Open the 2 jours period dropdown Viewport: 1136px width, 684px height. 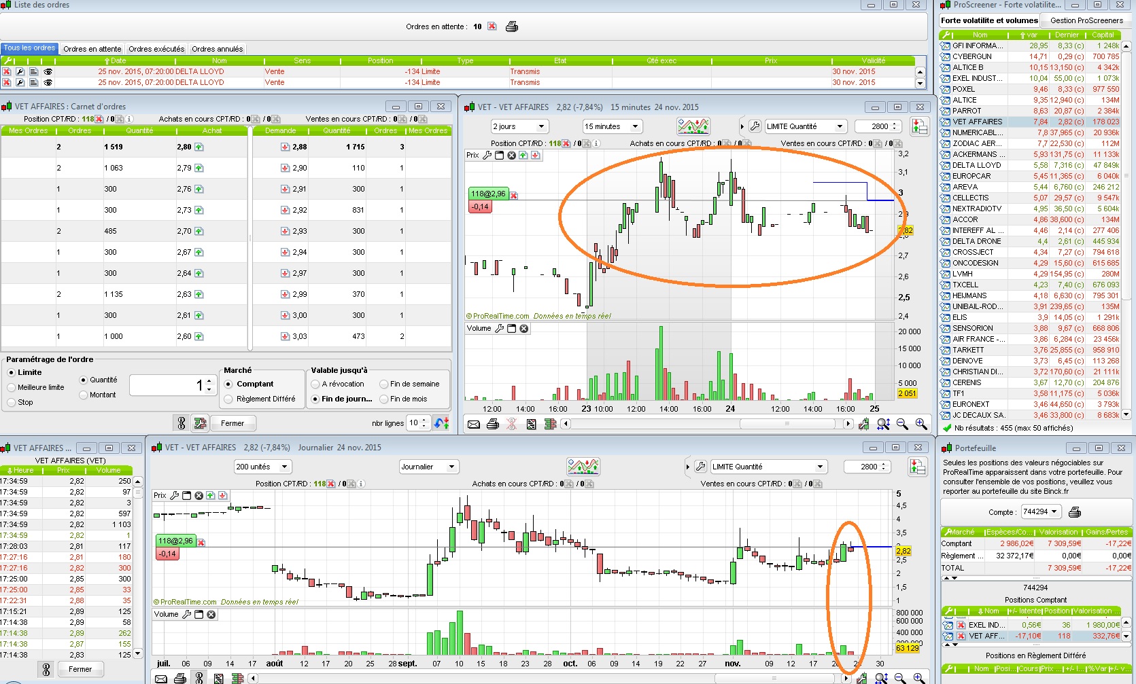(519, 126)
